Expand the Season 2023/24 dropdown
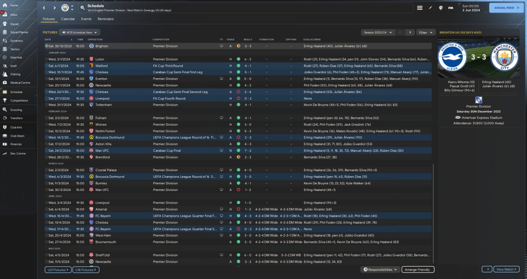527x279 pixels. pos(378,32)
